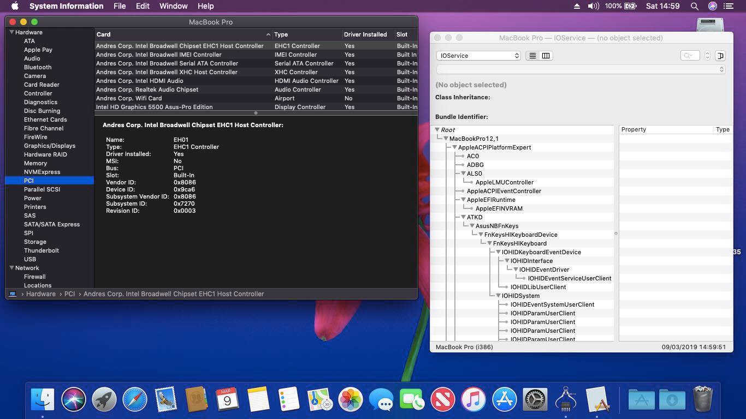Sort the table by Driver Installed column
Viewport: 746px width, 419px height.
click(x=365, y=34)
